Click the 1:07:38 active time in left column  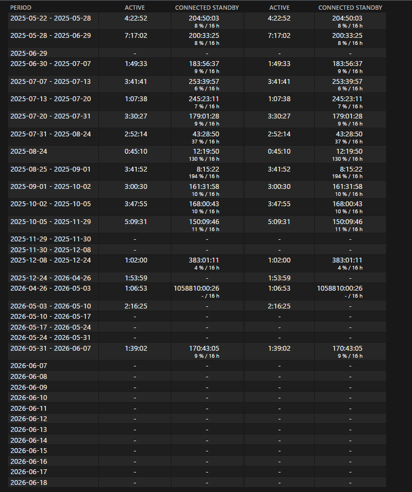(x=136, y=99)
